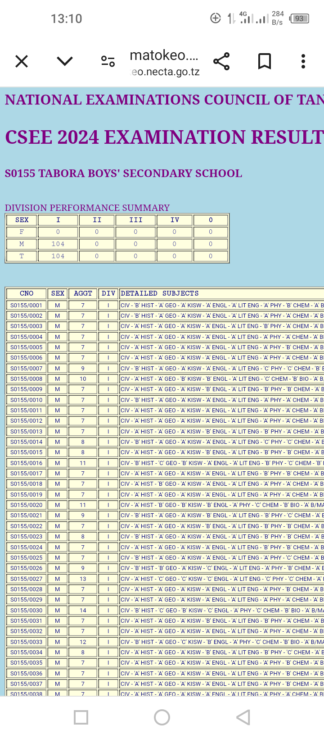This screenshot has width=324, height=739.
Task: Click detailed subjects for S0155/0037
Action: 221,684
